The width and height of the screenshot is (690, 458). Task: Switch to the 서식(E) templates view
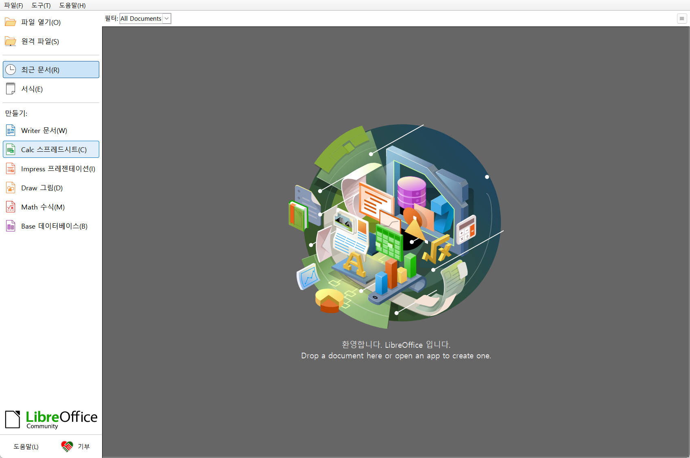pyautogui.click(x=51, y=89)
